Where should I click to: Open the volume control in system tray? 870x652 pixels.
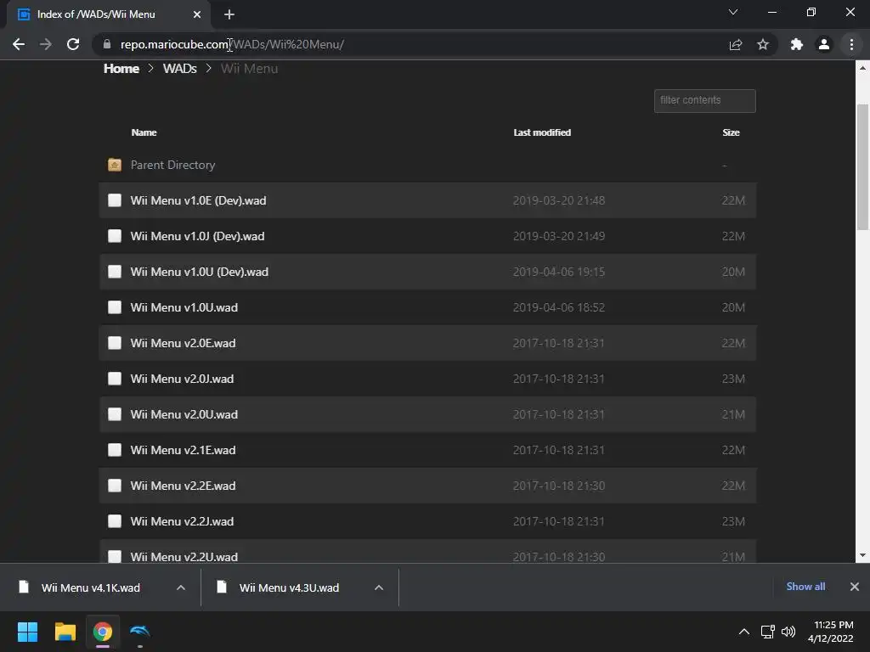coord(788,632)
